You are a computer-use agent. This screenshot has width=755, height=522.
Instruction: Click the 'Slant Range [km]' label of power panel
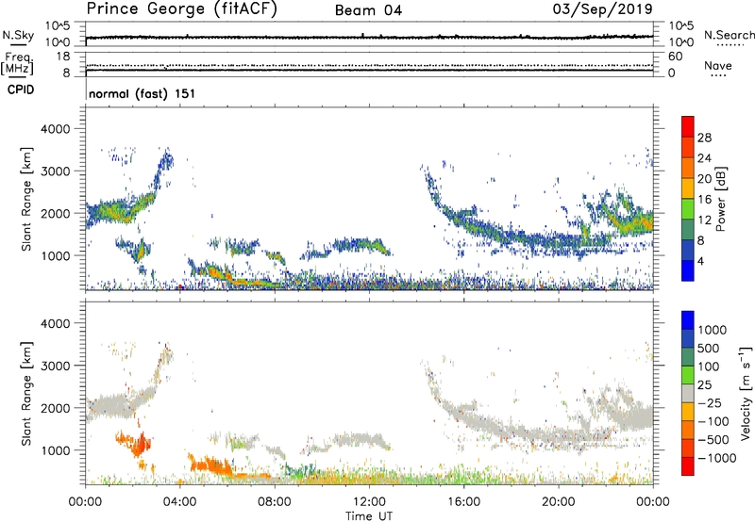26,200
